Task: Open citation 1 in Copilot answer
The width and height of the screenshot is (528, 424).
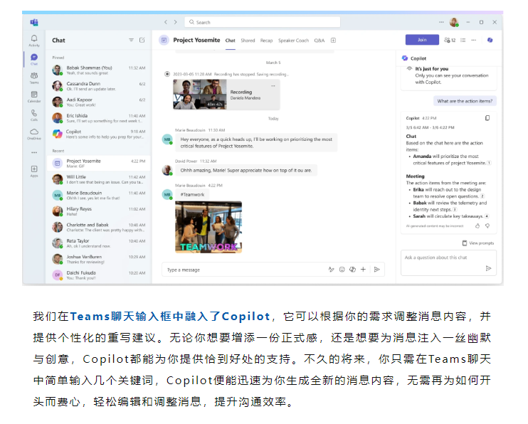Action: 490,163
